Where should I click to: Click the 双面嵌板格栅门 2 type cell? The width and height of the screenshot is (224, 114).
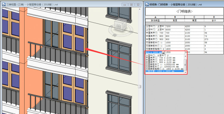(x=155, y=49)
